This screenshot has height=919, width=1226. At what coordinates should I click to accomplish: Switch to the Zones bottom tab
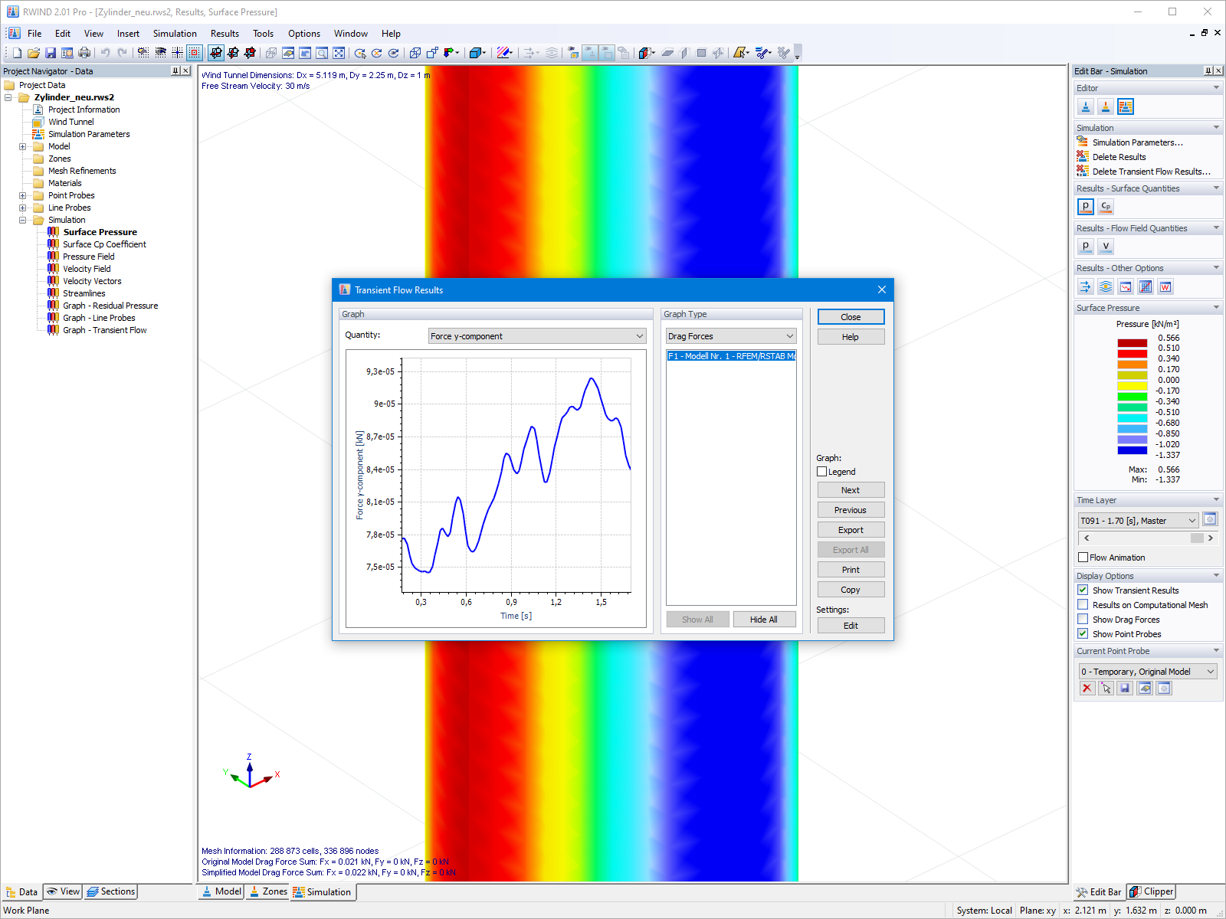click(267, 891)
